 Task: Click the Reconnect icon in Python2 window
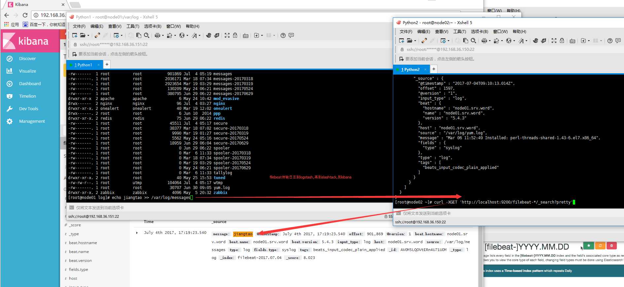(x=424, y=41)
